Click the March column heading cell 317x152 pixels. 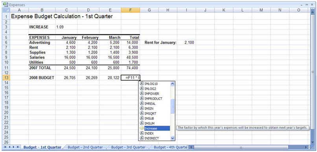click(110, 38)
